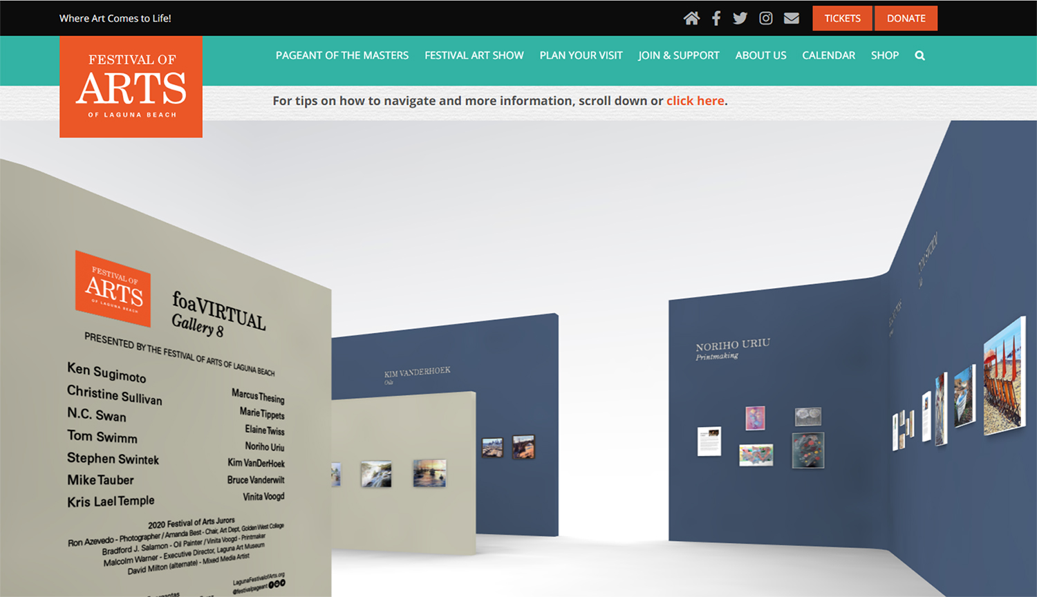Open the Festival Art Show menu
This screenshot has height=597, width=1037.
coord(474,55)
